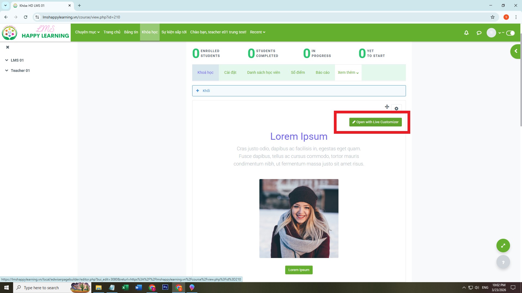Toggle the edit mode switch in header

tap(510, 33)
